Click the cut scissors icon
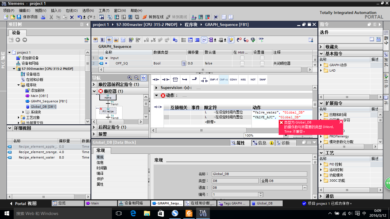 pos(51,17)
